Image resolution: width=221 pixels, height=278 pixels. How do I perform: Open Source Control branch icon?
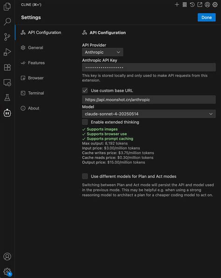click(x=7, y=37)
